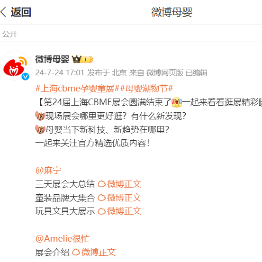
Task: Click the mouse emoji before 母婴当下
Action: [40, 129]
